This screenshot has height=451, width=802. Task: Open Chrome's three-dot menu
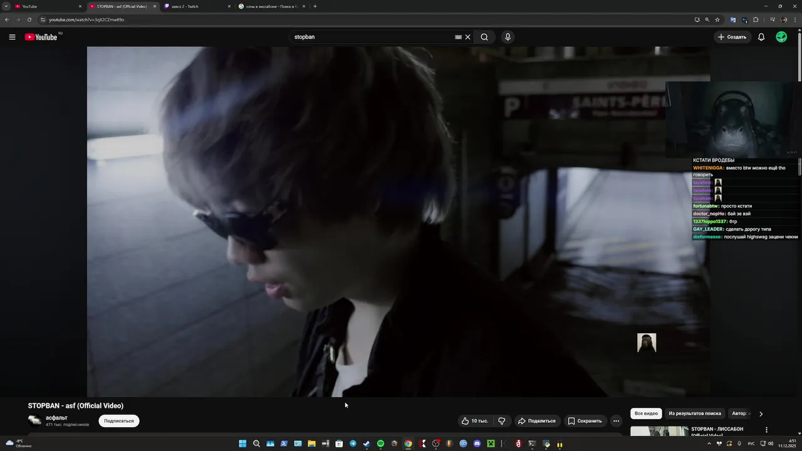pos(795,19)
